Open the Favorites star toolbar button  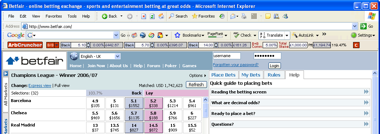pyautogui.click(x=203, y=16)
